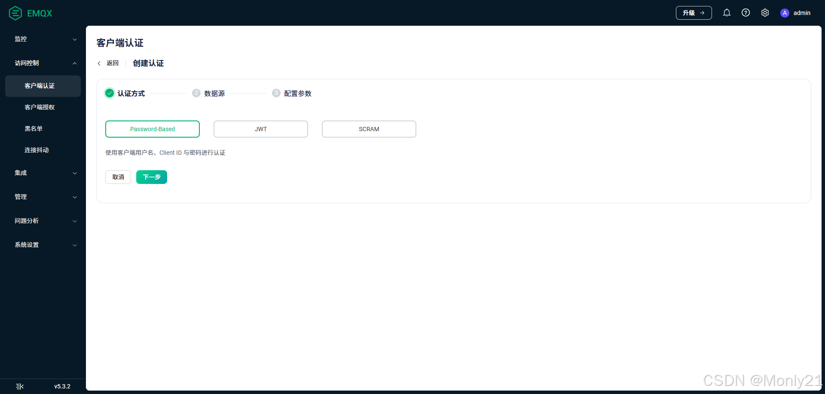Screen dimensions: 825x394
Task: Click the 返回 back link
Action: 113,63
